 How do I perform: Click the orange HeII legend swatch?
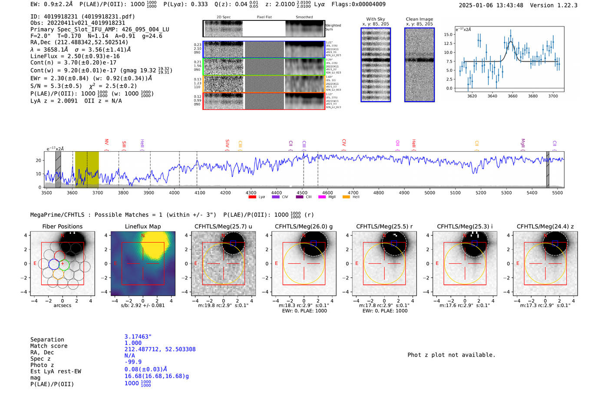(x=346, y=197)
